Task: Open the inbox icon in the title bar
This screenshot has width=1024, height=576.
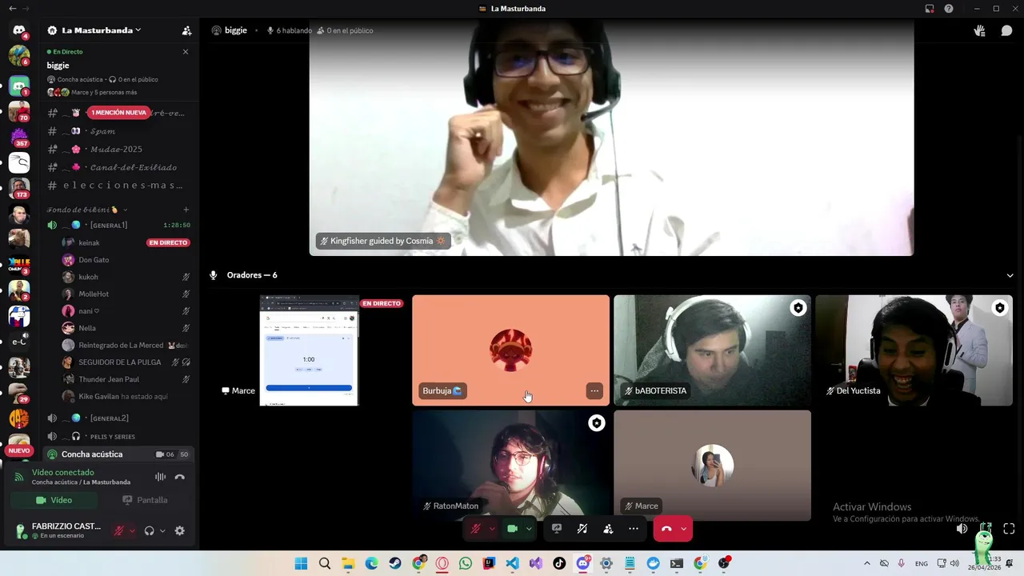Action: tap(930, 9)
